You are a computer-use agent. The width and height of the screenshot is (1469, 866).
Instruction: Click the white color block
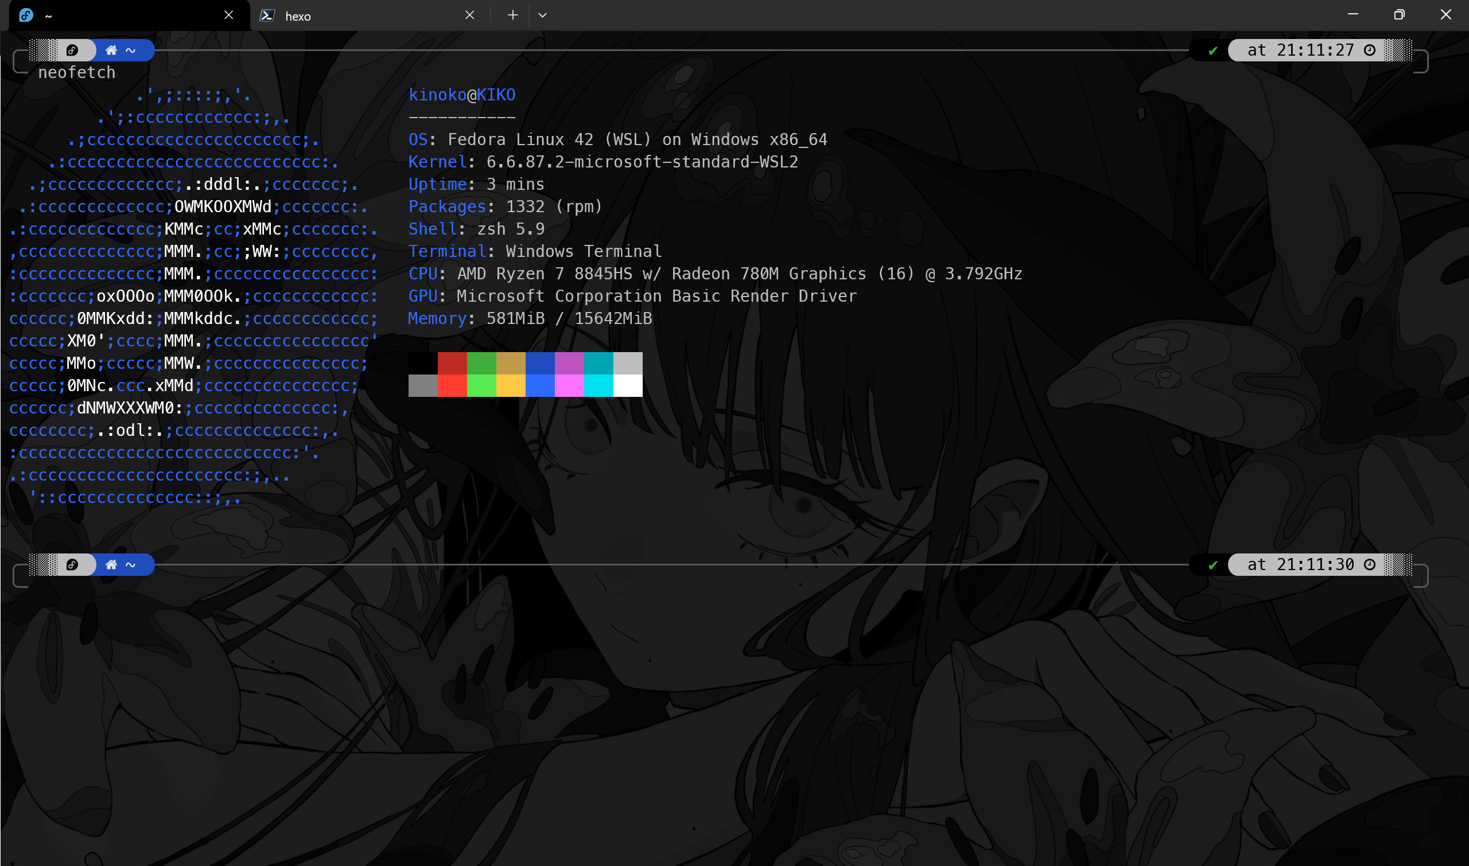[x=628, y=386]
